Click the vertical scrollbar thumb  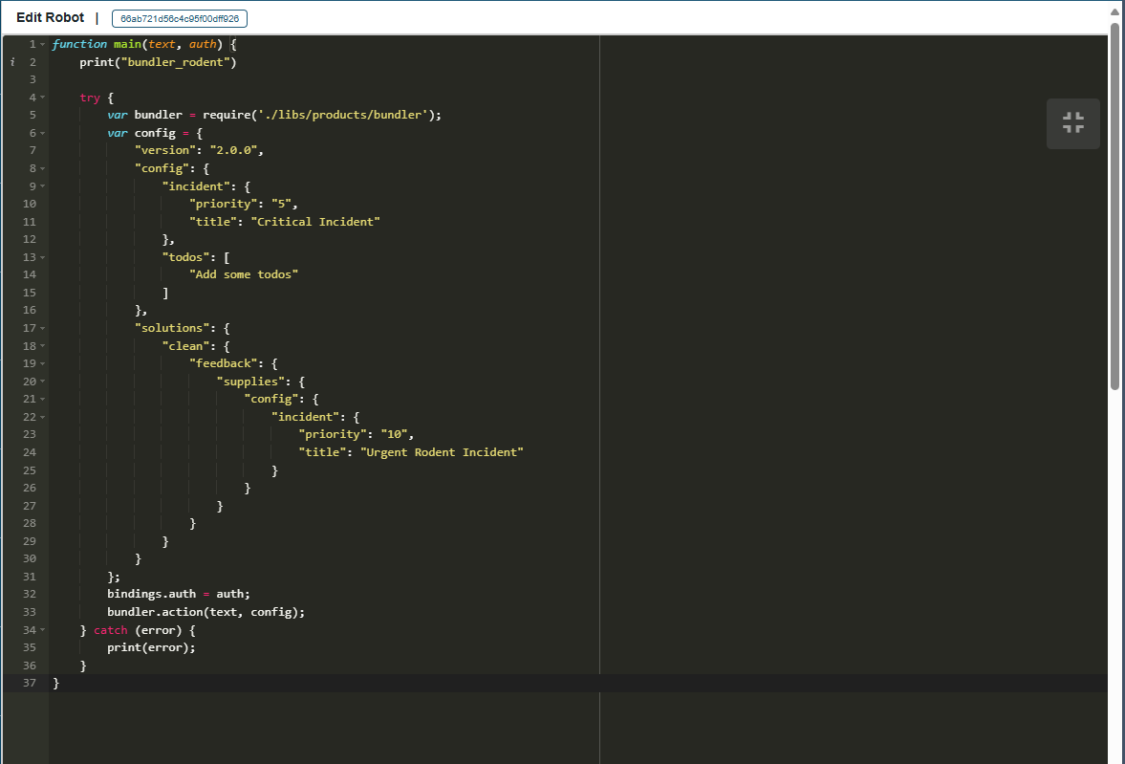click(x=1114, y=207)
